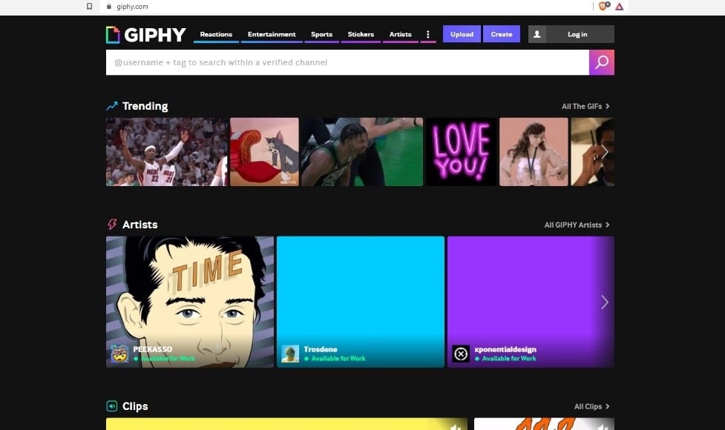Click the magnifier search button

[x=602, y=62]
